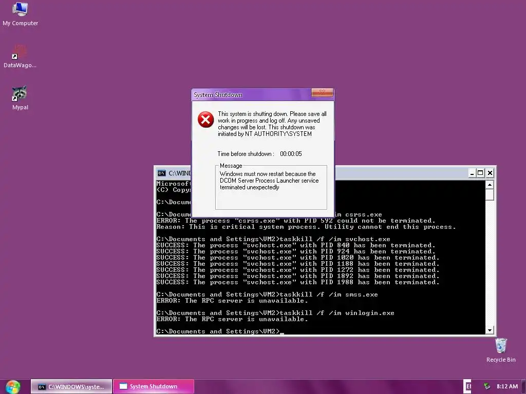Open the My Computer desktop icon
This screenshot has width=526, height=394.
click(x=20, y=14)
